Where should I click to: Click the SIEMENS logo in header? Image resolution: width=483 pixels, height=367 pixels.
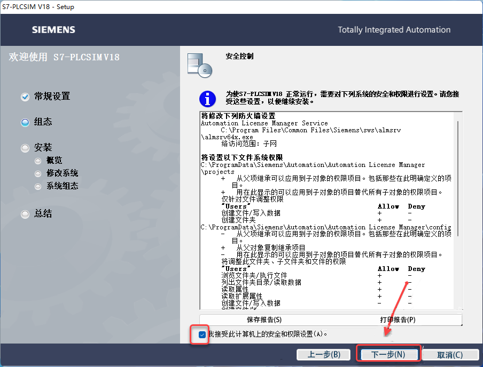tap(53, 29)
